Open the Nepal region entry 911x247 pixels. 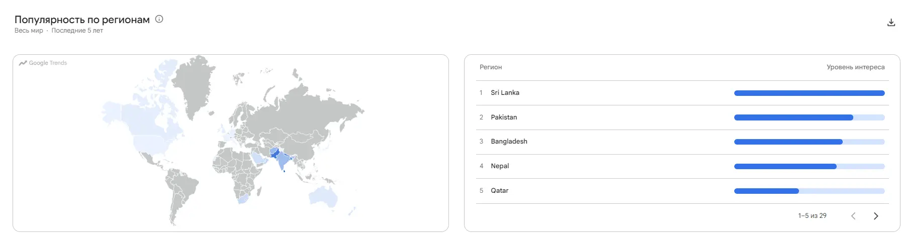click(x=682, y=166)
